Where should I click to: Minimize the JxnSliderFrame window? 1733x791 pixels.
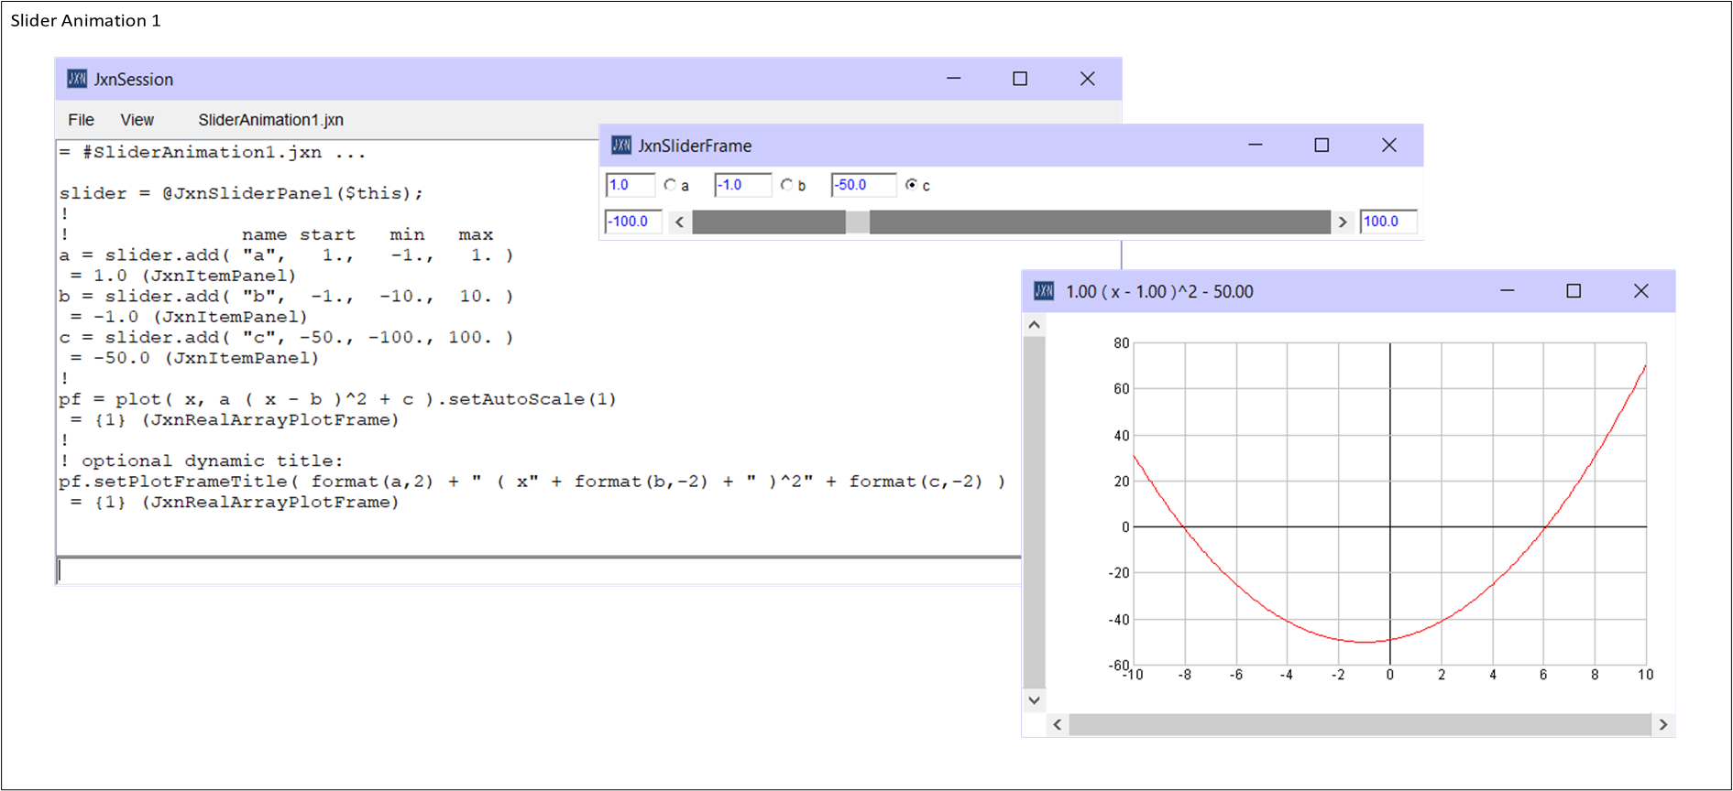(x=1256, y=145)
